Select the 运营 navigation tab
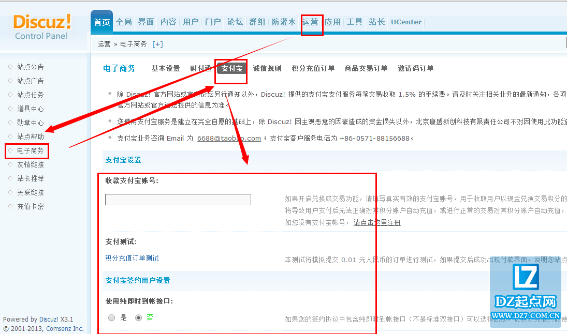Image resolution: width=567 pixels, height=334 pixels. [310, 22]
